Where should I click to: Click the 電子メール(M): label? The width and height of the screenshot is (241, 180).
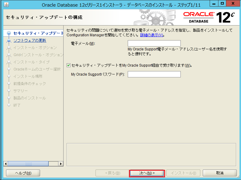coord(83,43)
